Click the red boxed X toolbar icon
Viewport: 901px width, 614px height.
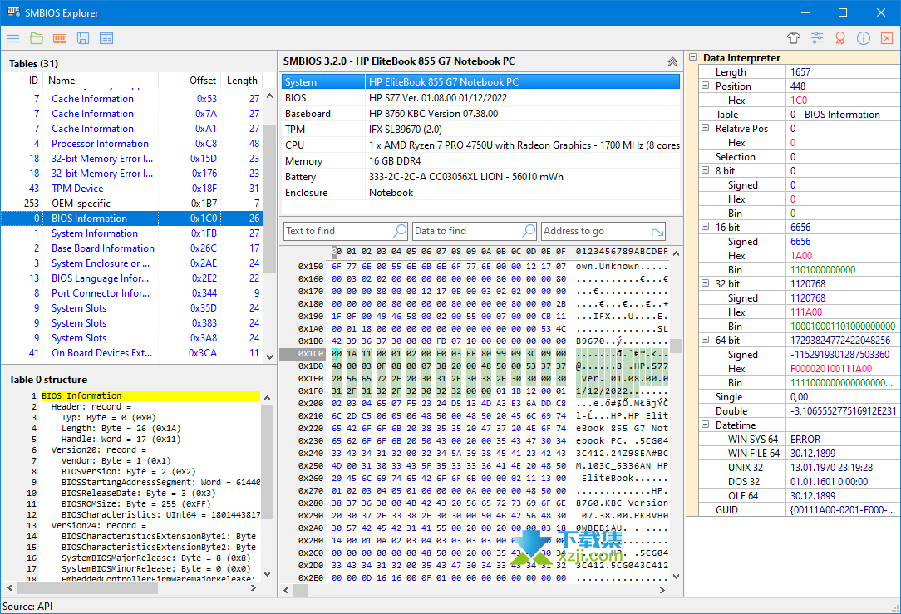(x=887, y=38)
